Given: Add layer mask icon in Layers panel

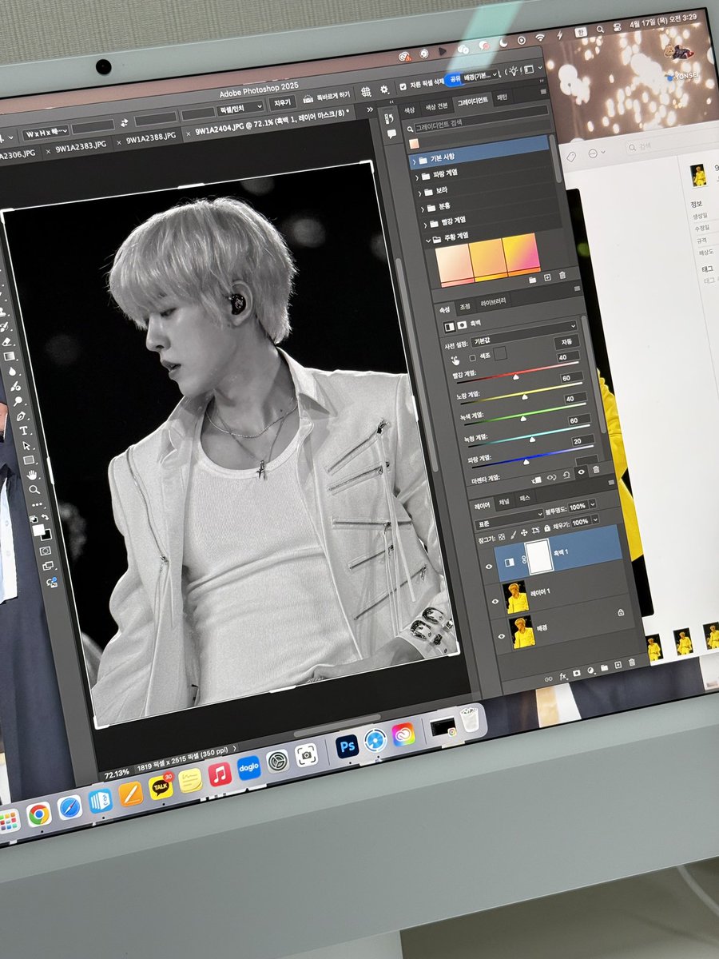Looking at the screenshot, I should 576,674.
